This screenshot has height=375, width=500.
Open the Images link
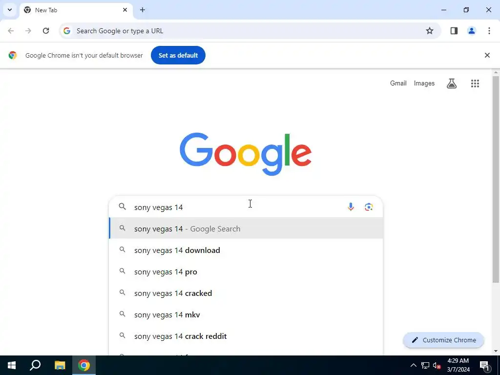424,83
